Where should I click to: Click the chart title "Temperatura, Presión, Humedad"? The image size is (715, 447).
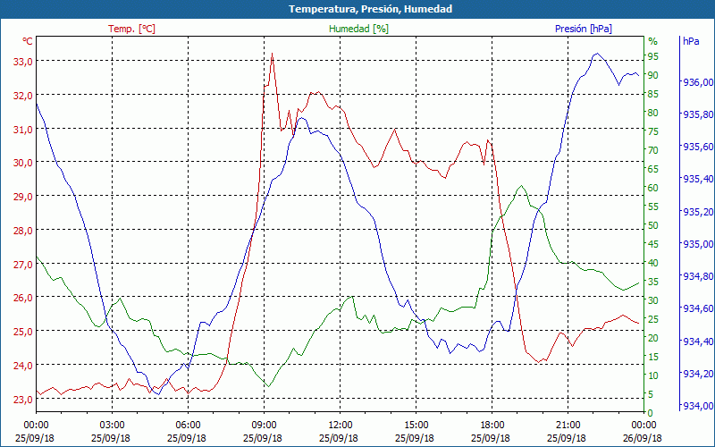[x=370, y=9]
